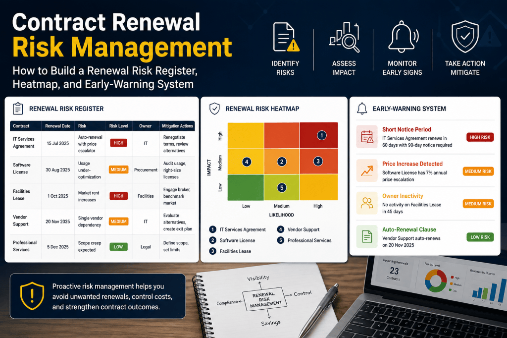The height and width of the screenshot is (338, 507).
Task: Click the HIGH badge in the Facilities Lease row
Action: (x=118, y=196)
